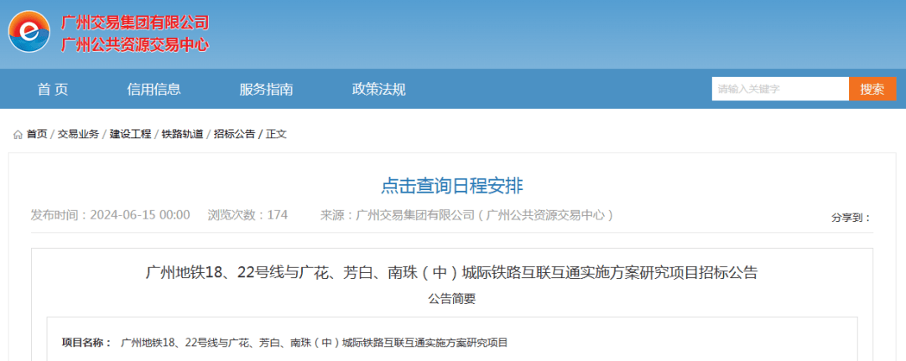906x361 pixels.
Task: Go to 服务指南 in the nav bar
Action: 267,89
